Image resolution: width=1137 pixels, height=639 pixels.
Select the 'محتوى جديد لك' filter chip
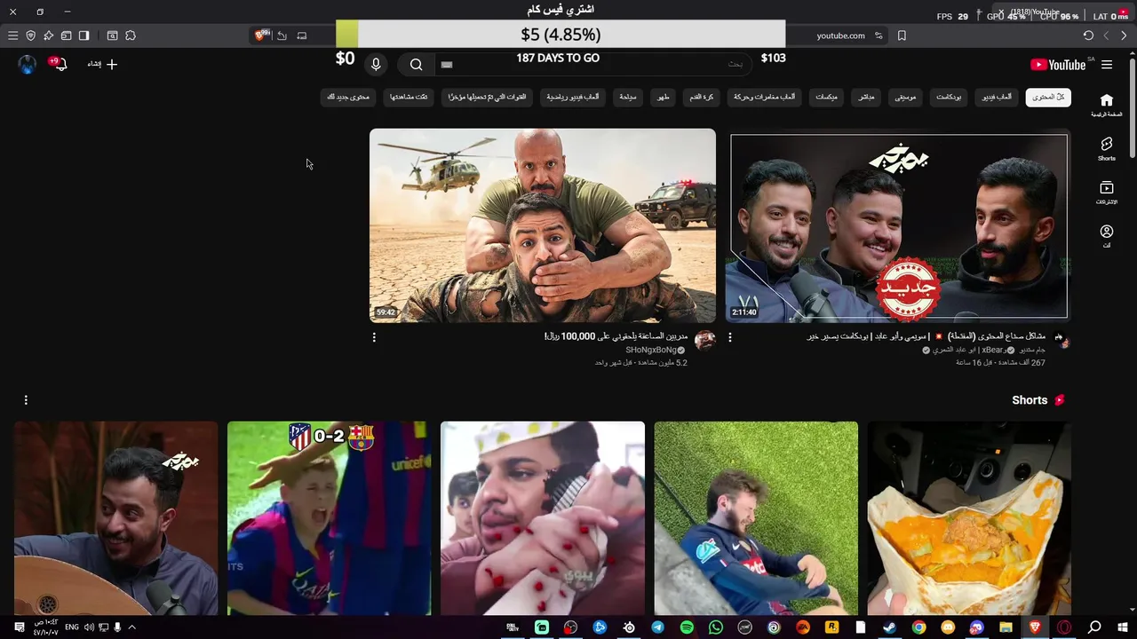coord(348,97)
